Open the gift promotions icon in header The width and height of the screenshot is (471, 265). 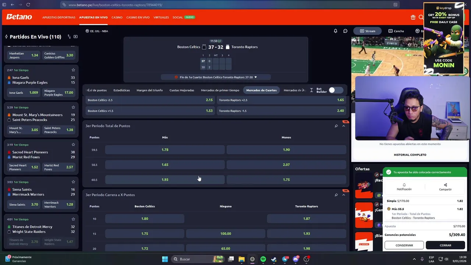click(x=413, y=17)
